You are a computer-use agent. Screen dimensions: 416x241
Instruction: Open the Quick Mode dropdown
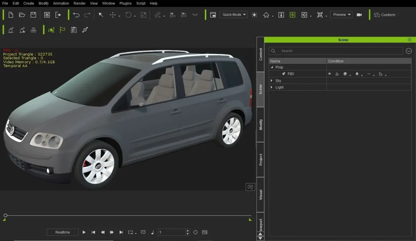point(233,15)
